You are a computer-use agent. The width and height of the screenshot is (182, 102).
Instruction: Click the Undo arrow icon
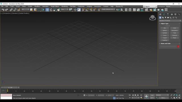(x=3, y=10)
